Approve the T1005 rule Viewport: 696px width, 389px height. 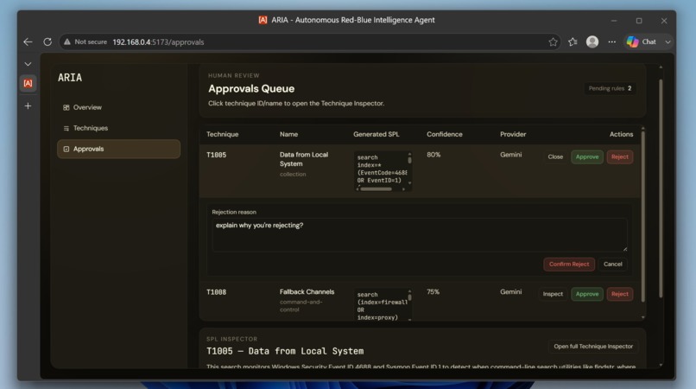click(587, 157)
